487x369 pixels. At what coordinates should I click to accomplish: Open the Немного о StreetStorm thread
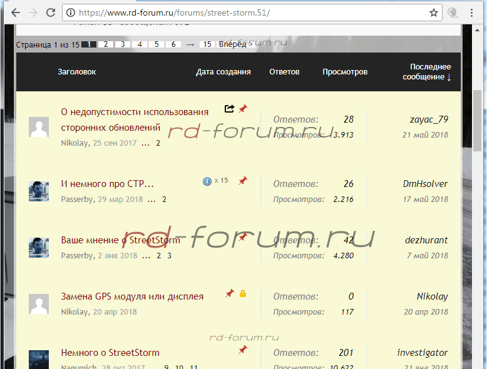(110, 353)
